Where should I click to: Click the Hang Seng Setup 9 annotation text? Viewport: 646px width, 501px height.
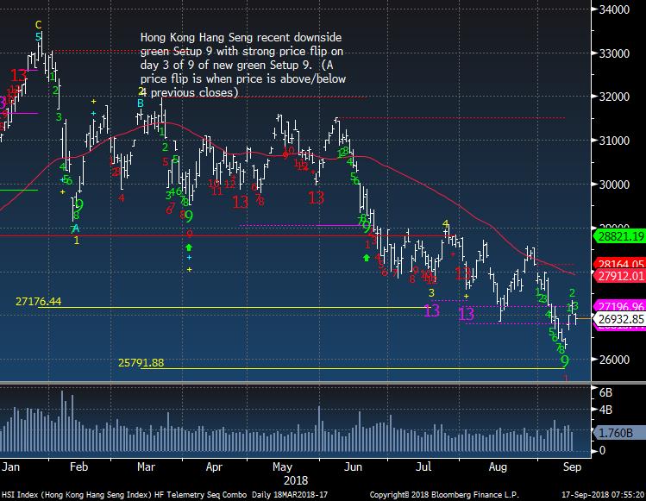[242, 65]
